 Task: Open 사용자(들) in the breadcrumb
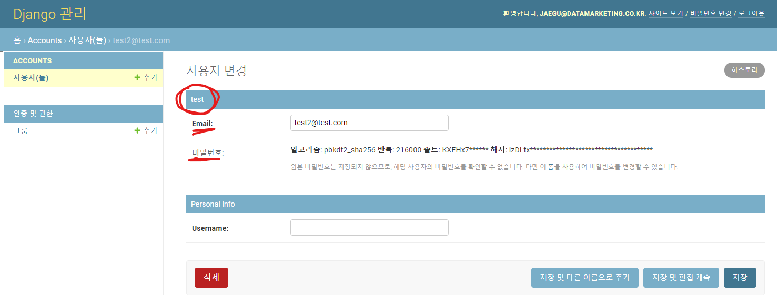tap(87, 40)
